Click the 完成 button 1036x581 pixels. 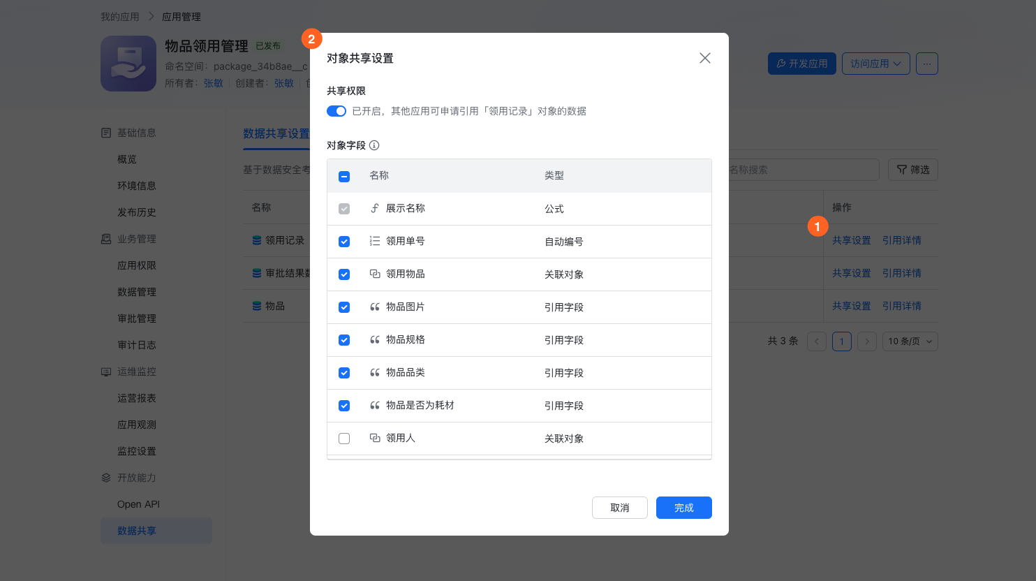(684, 508)
